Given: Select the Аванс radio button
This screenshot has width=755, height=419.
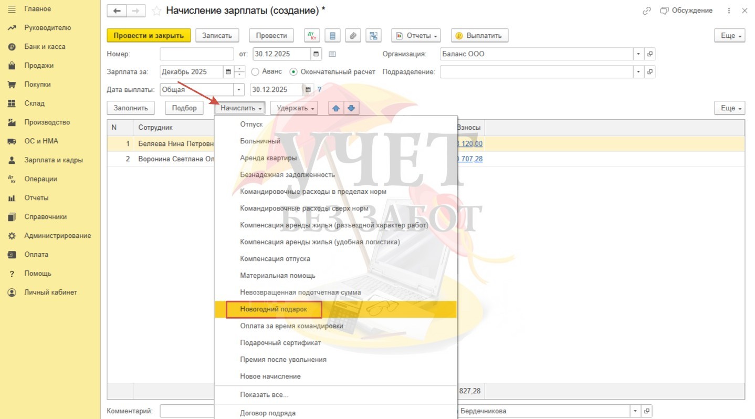Looking at the screenshot, I should click(256, 72).
